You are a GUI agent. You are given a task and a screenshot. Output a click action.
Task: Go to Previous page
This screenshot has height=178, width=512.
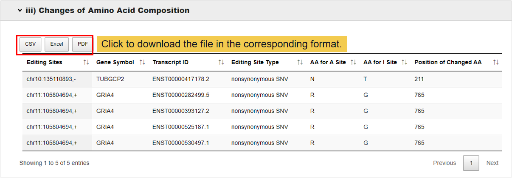tap(444, 163)
